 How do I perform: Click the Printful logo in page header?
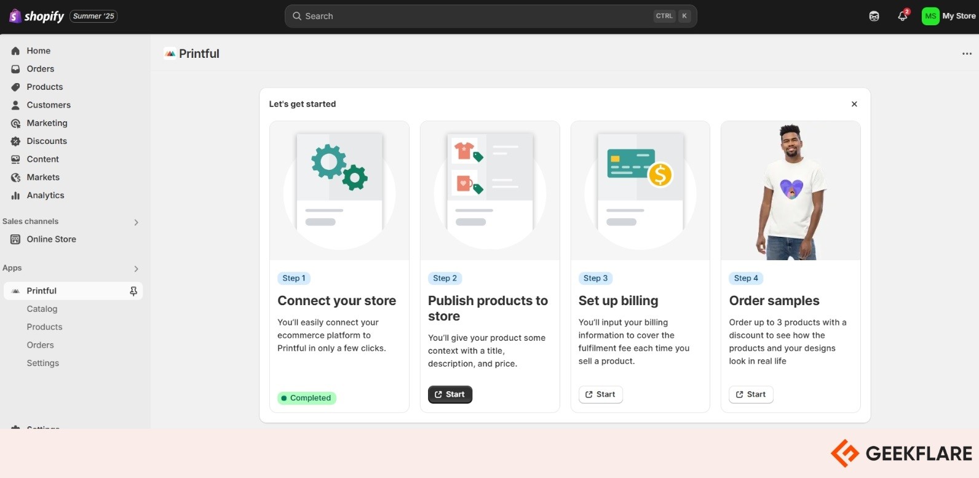pyautogui.click(x=170, y=54)
